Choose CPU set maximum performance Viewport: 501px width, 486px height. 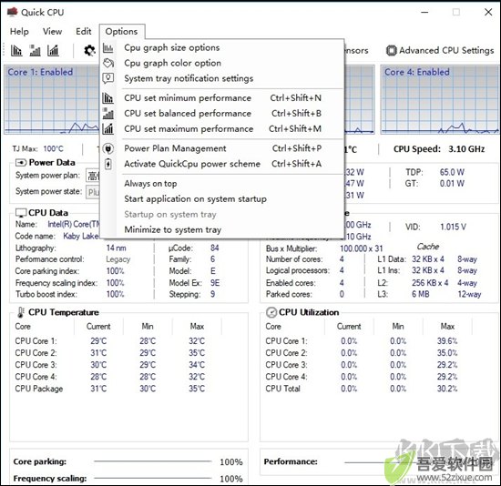point(222,128)
